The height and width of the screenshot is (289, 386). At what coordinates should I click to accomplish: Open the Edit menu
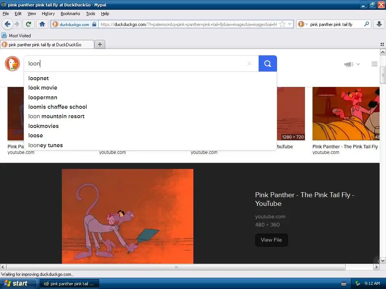point(18,14)
